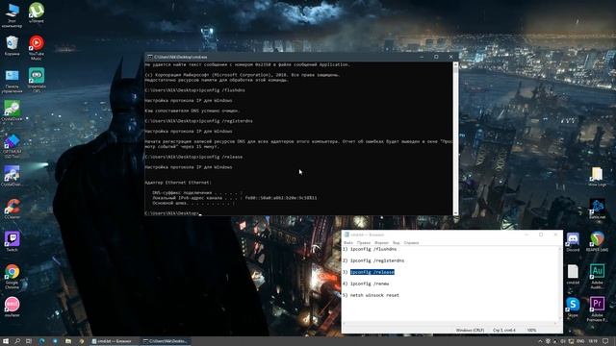616x346 pixels.
Task: Open the CrystalDiskMark desktop shortcut
Action: point(12,176)
